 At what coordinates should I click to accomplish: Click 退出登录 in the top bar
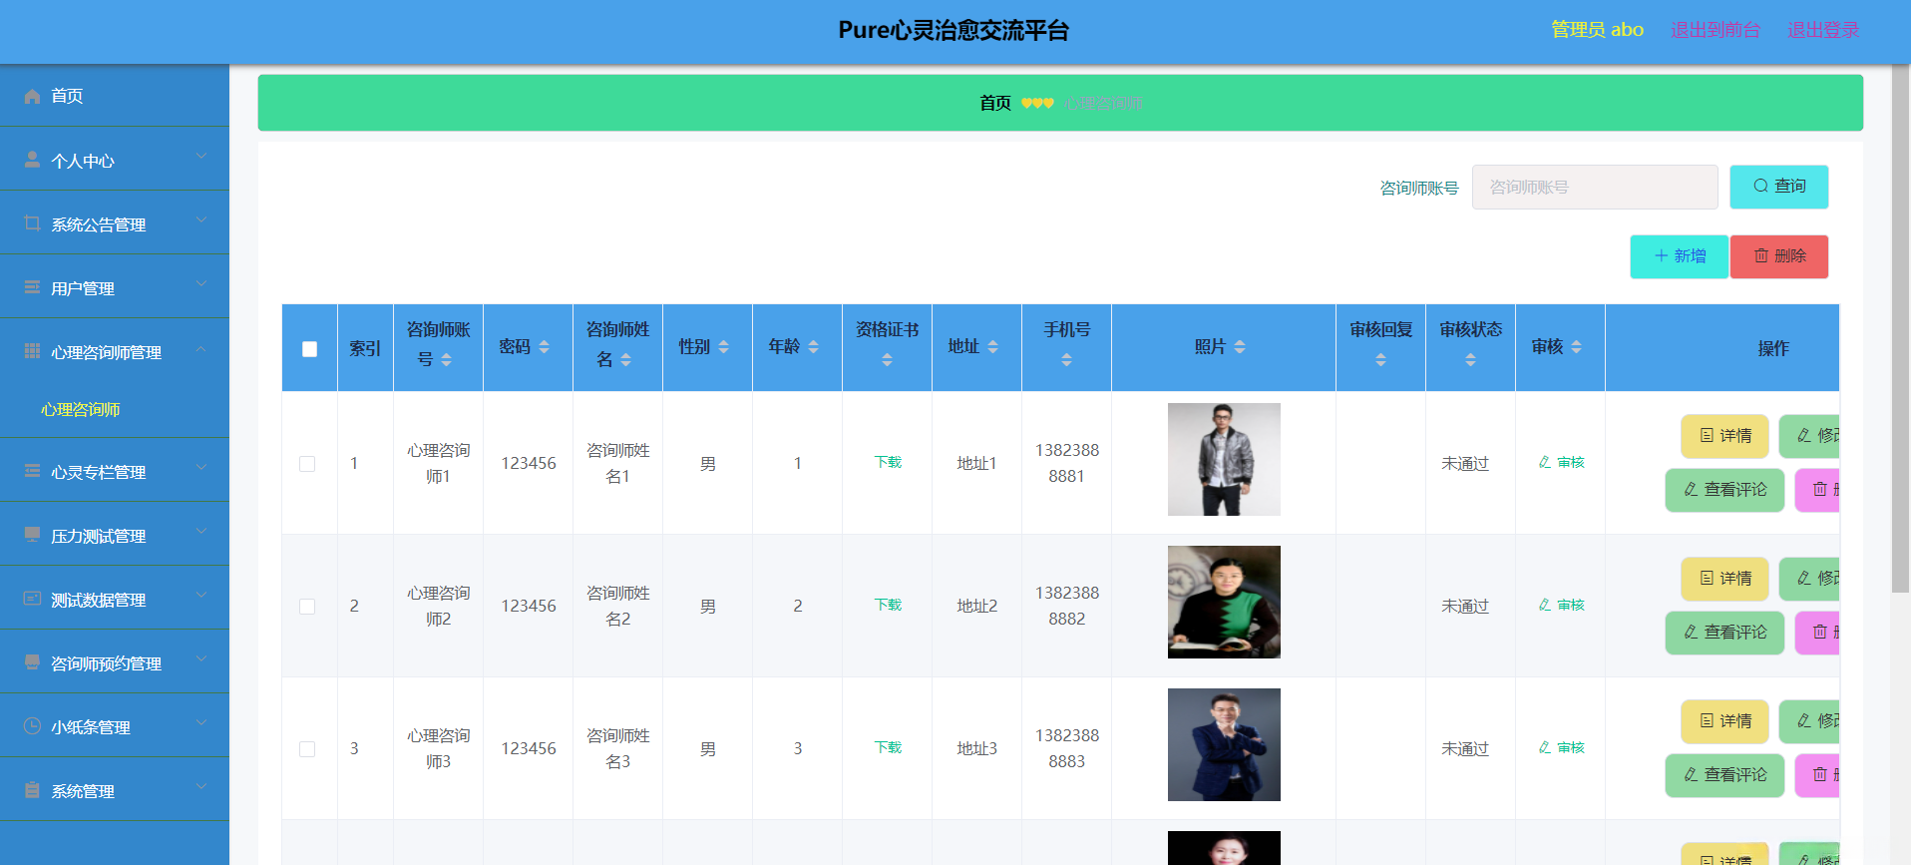click(x=1823, y=30)
